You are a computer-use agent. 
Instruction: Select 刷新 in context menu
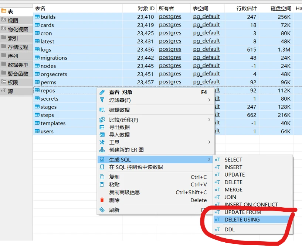(x=156, y=210)
